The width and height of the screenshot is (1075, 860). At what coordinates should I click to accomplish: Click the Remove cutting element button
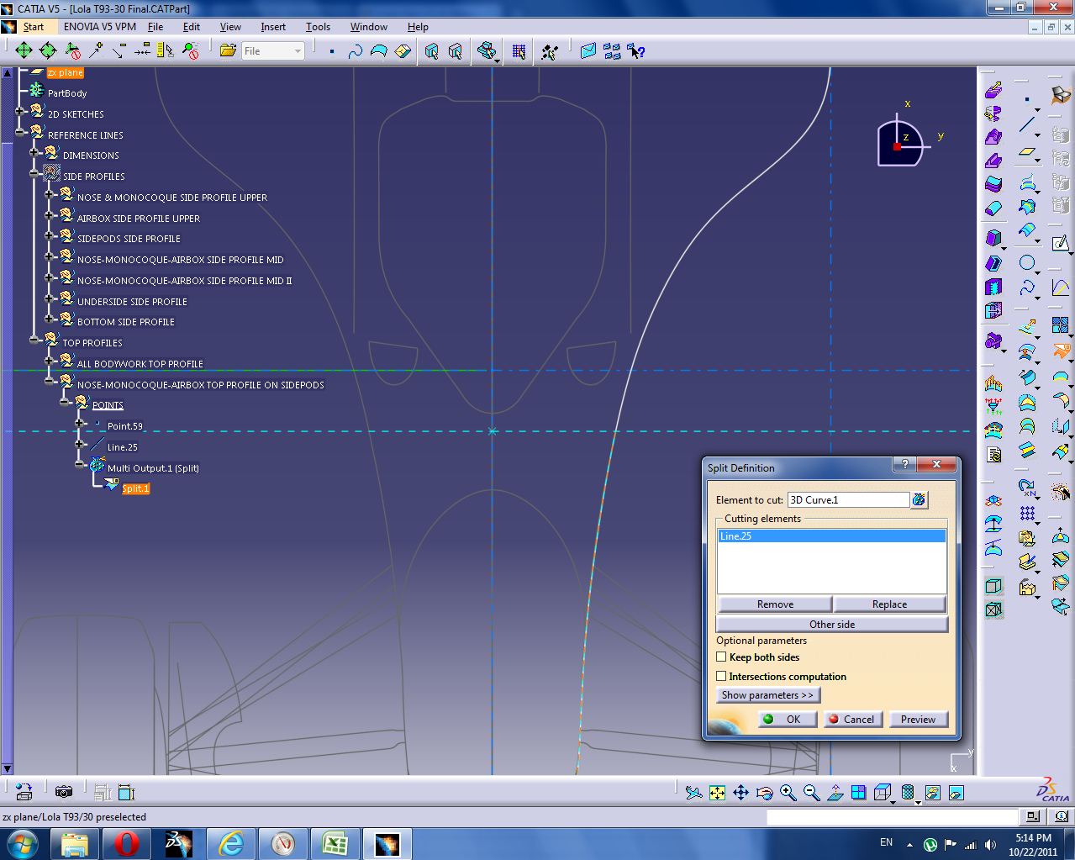tap(775, 604)
